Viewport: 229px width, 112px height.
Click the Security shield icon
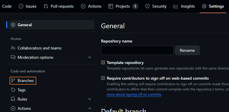click(x=147, y=6)
